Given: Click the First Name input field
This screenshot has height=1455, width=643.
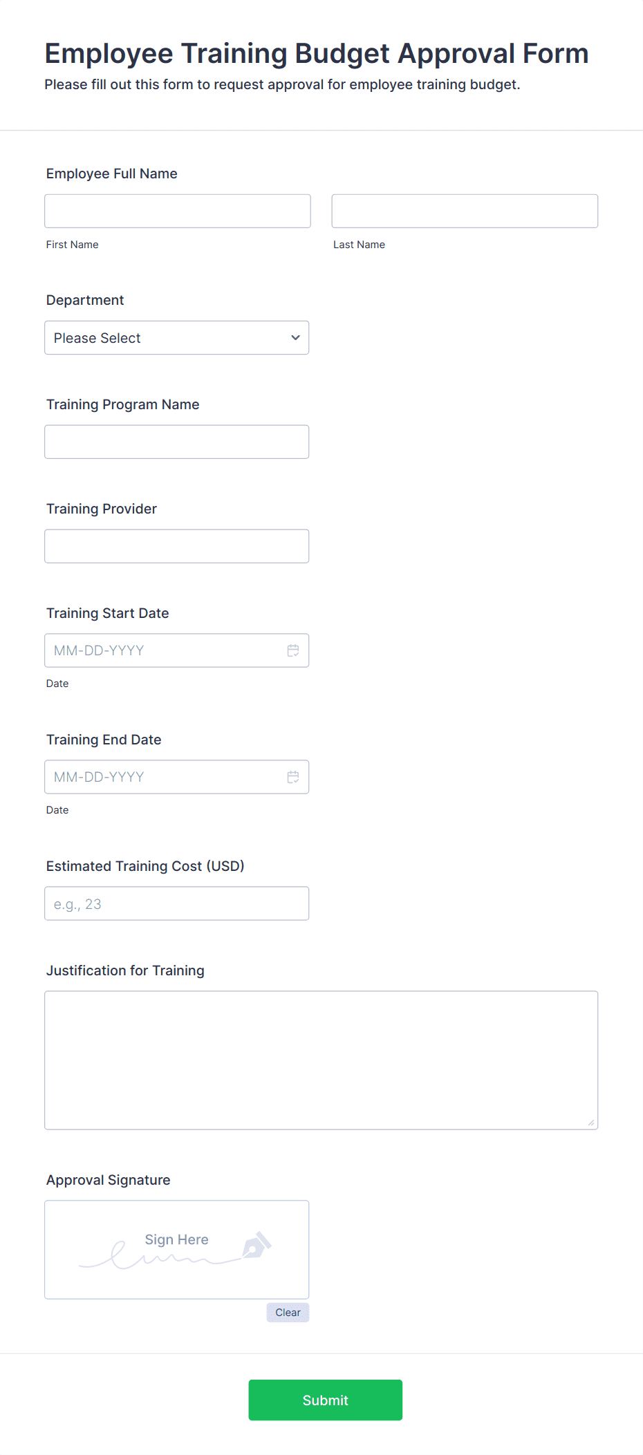Looking at the screenshot, I should click(177, 210).
